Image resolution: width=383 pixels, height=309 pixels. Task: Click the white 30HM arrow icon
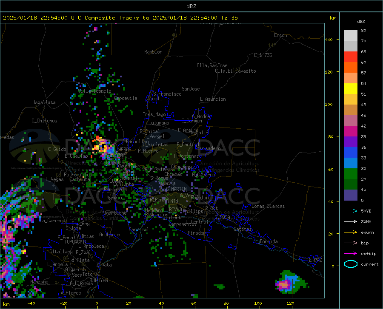click(x=351, y=221)
